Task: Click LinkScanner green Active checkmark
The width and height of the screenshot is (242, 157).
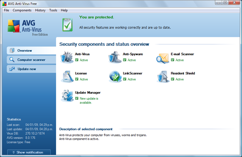Action: click(125, 79)
